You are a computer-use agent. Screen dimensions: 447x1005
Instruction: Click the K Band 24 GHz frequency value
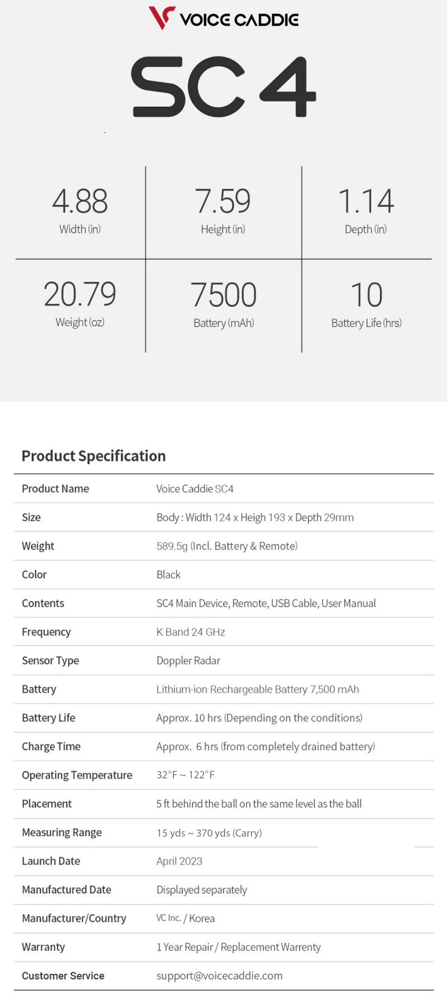tap(191, 632)
